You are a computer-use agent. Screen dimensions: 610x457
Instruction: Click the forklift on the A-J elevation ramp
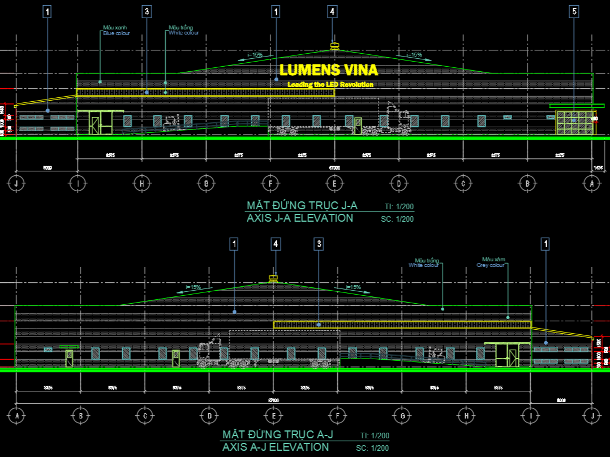[x=437, y=355]
